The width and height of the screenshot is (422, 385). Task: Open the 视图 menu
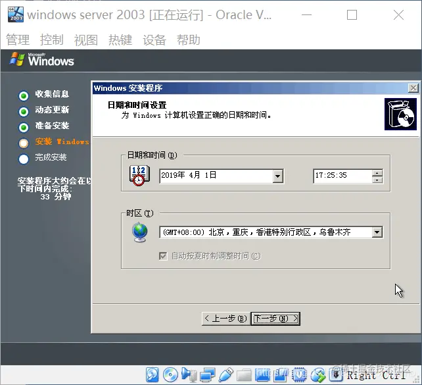pyautogui.click(x=86, y=40)
